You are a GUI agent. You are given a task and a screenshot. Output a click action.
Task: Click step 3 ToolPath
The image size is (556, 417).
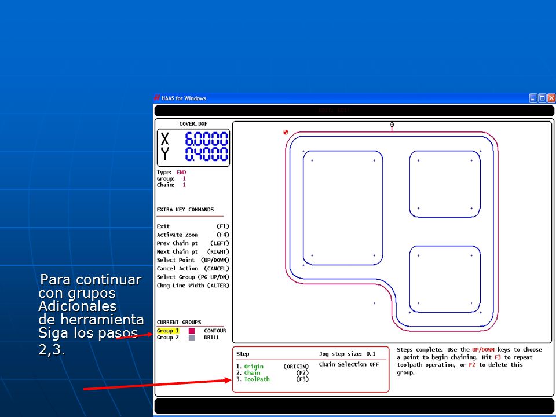(272, 379)
